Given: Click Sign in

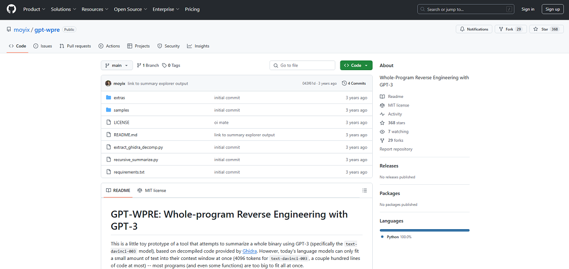Looking at the screenshot, I should click(528, 10).
